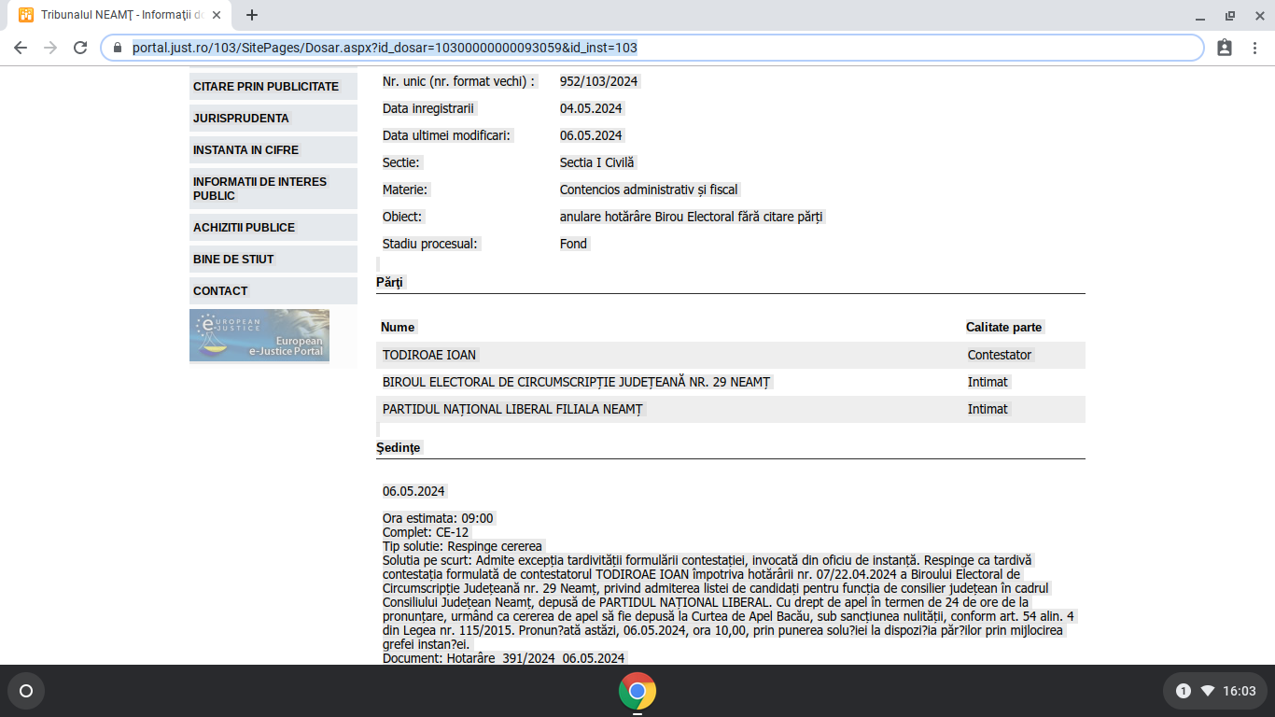The width and height of the screenshot is (1275, 717).
Task: Open the JURISPRUDENTA menu item
Action: point(273,119)
